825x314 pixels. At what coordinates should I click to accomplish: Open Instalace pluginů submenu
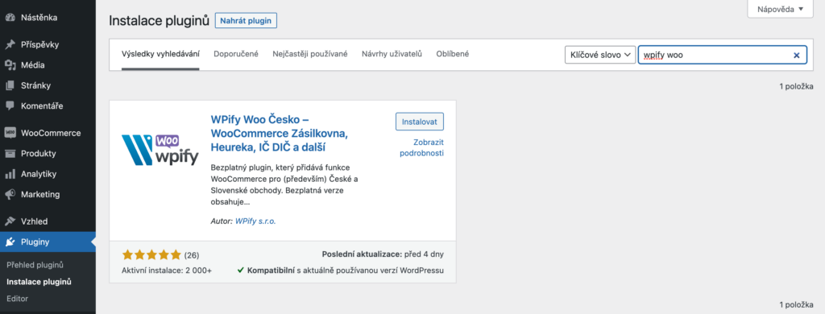pyautogui.click(x=39, y=281)
